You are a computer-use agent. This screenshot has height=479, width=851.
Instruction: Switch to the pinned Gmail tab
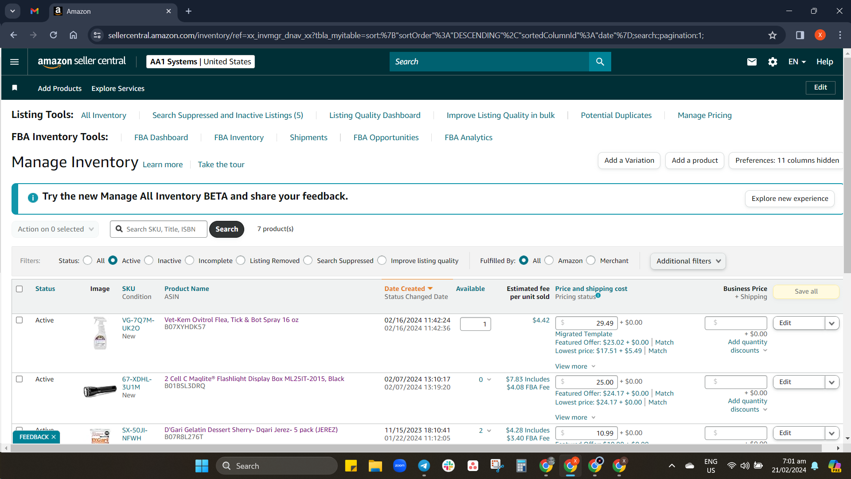pyautogui.click(x=35, y=11)
